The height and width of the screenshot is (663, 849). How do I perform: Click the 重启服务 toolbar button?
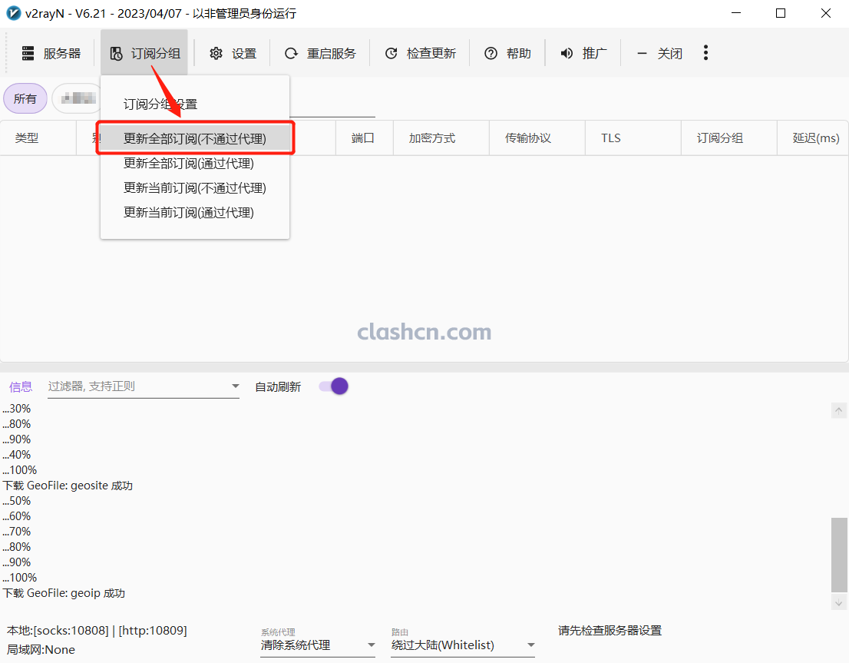(320, 53)
